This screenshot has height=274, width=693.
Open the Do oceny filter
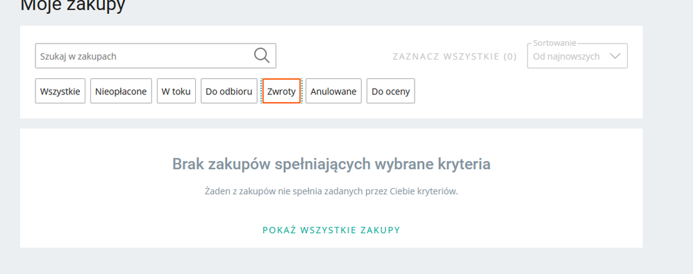pyautogui.click(x=391, y=91)
